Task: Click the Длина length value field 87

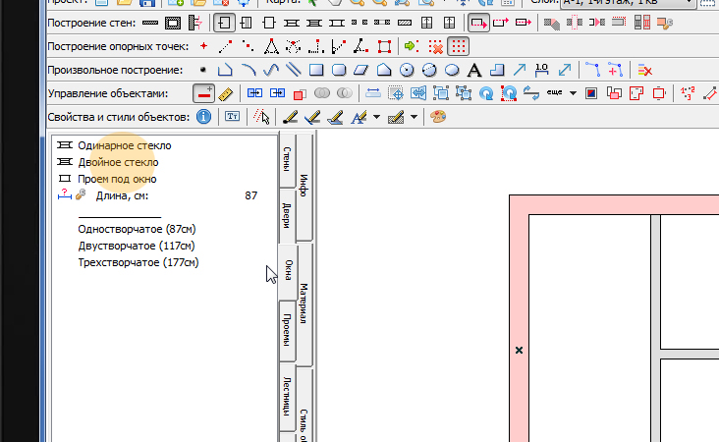Action: tap(250, 195)
